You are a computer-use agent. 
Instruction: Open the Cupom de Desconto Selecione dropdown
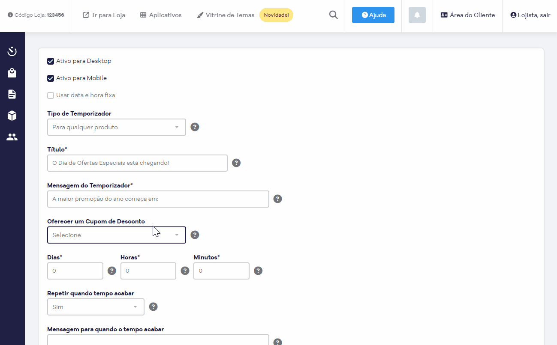(117, 235)
